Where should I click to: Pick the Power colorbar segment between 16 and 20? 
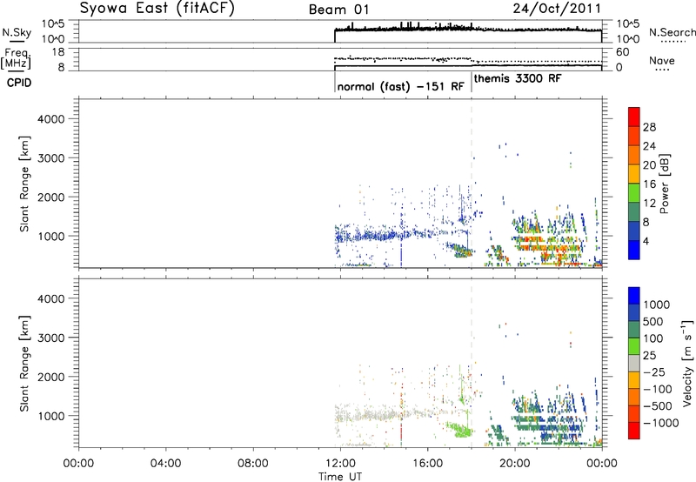click(634, 173)
